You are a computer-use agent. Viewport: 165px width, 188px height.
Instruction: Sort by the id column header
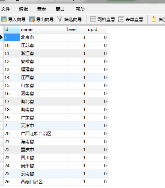[12, 30]
